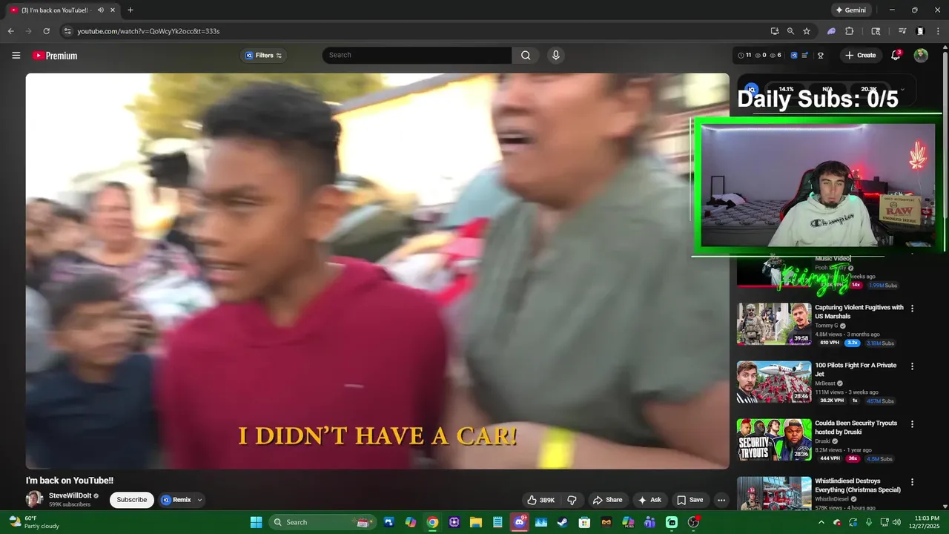This screenshot has height=534, width=949.
Task: Toggle system volume speaker icon in tray
Action: pos(896,522)
